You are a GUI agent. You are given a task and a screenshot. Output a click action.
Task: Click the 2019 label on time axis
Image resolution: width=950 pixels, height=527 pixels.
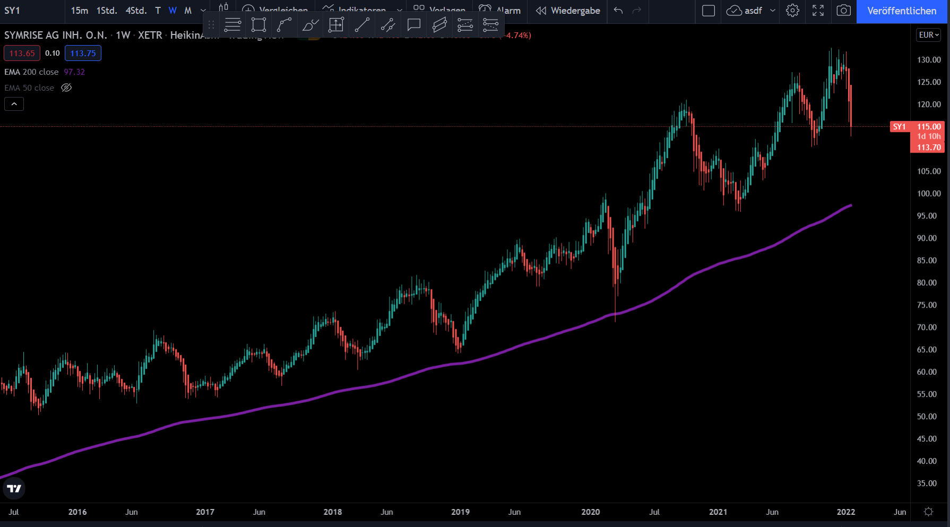460,512
